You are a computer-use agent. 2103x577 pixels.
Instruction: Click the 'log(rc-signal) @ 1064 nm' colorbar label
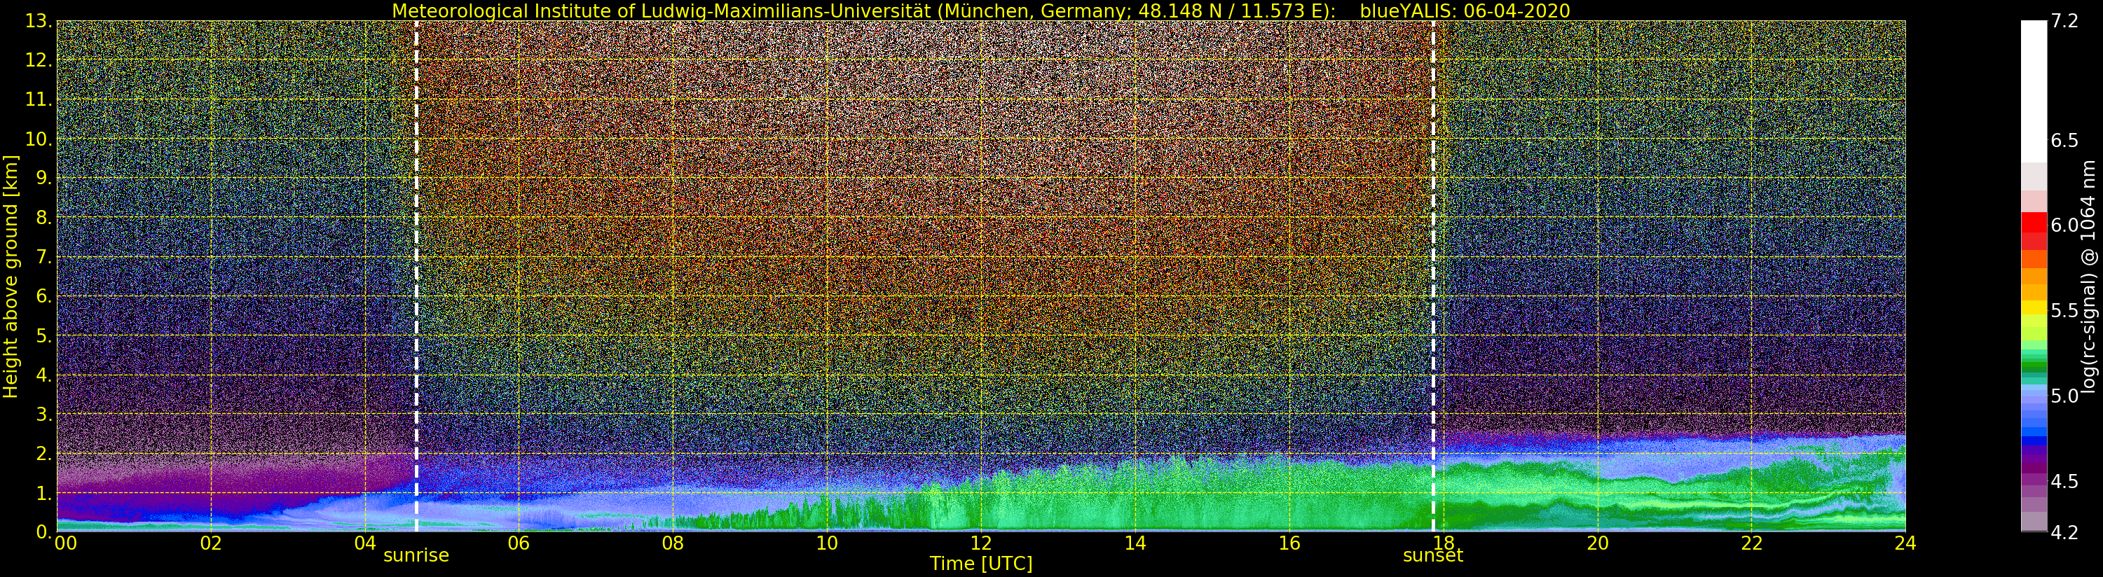point(2088,277)
